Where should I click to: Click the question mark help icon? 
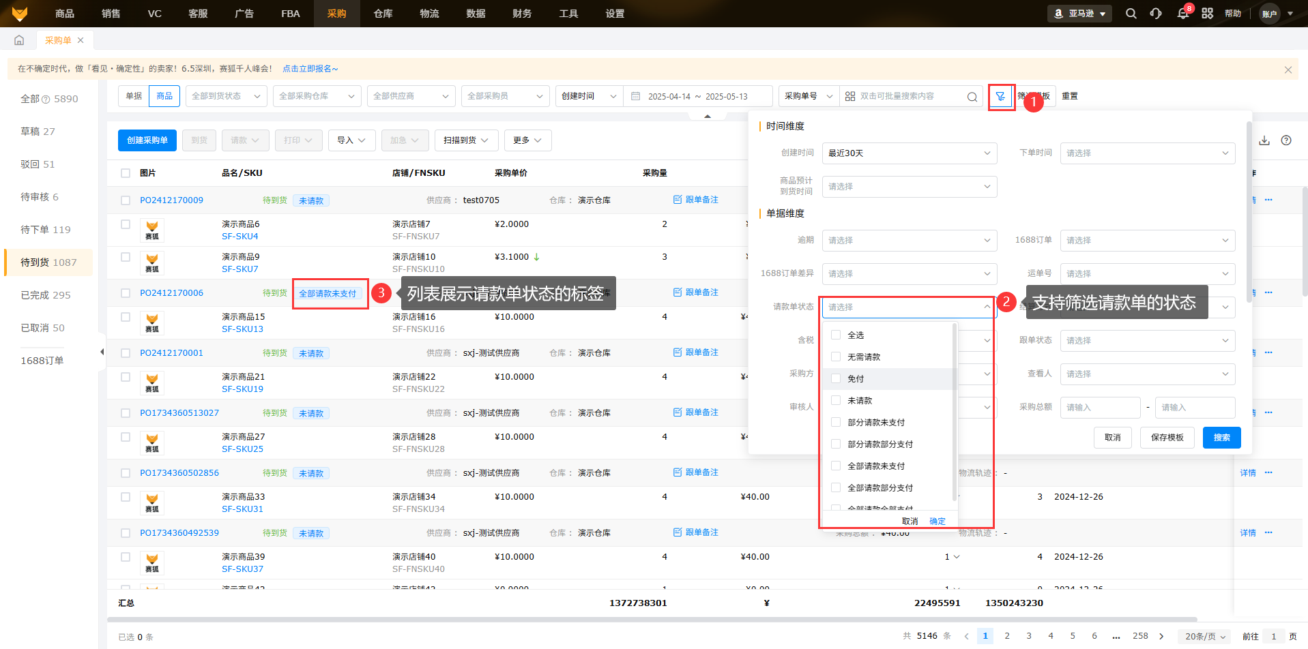coord(1286,140)
